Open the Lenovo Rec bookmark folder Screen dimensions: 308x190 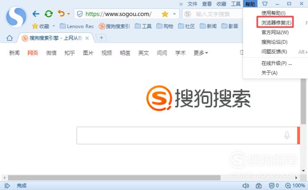(77, 26)
